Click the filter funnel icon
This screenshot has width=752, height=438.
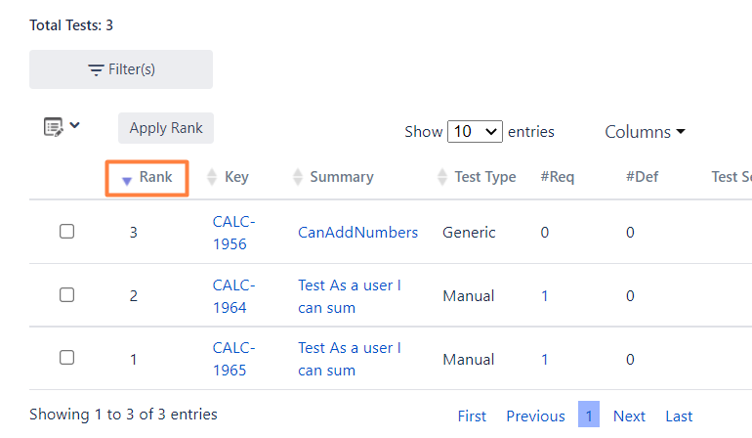pos(96,69)
